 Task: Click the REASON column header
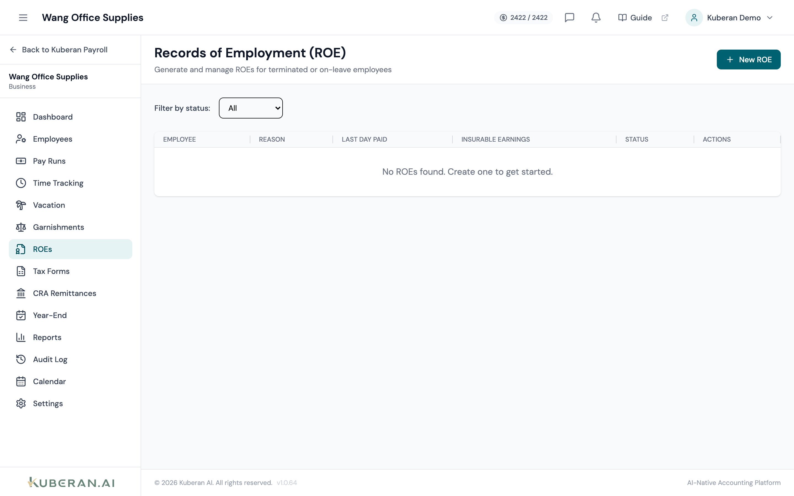[x=272, y=139]
